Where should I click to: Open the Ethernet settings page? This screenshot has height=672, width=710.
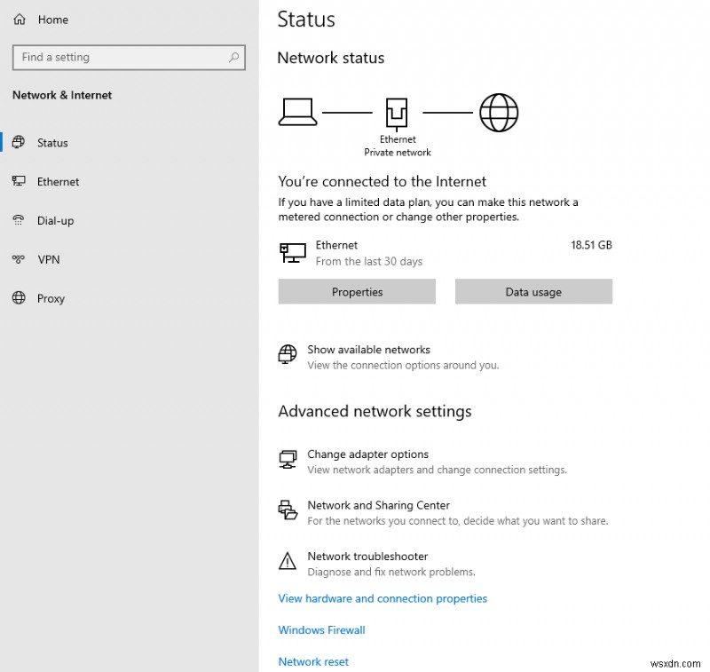point(58,182)
